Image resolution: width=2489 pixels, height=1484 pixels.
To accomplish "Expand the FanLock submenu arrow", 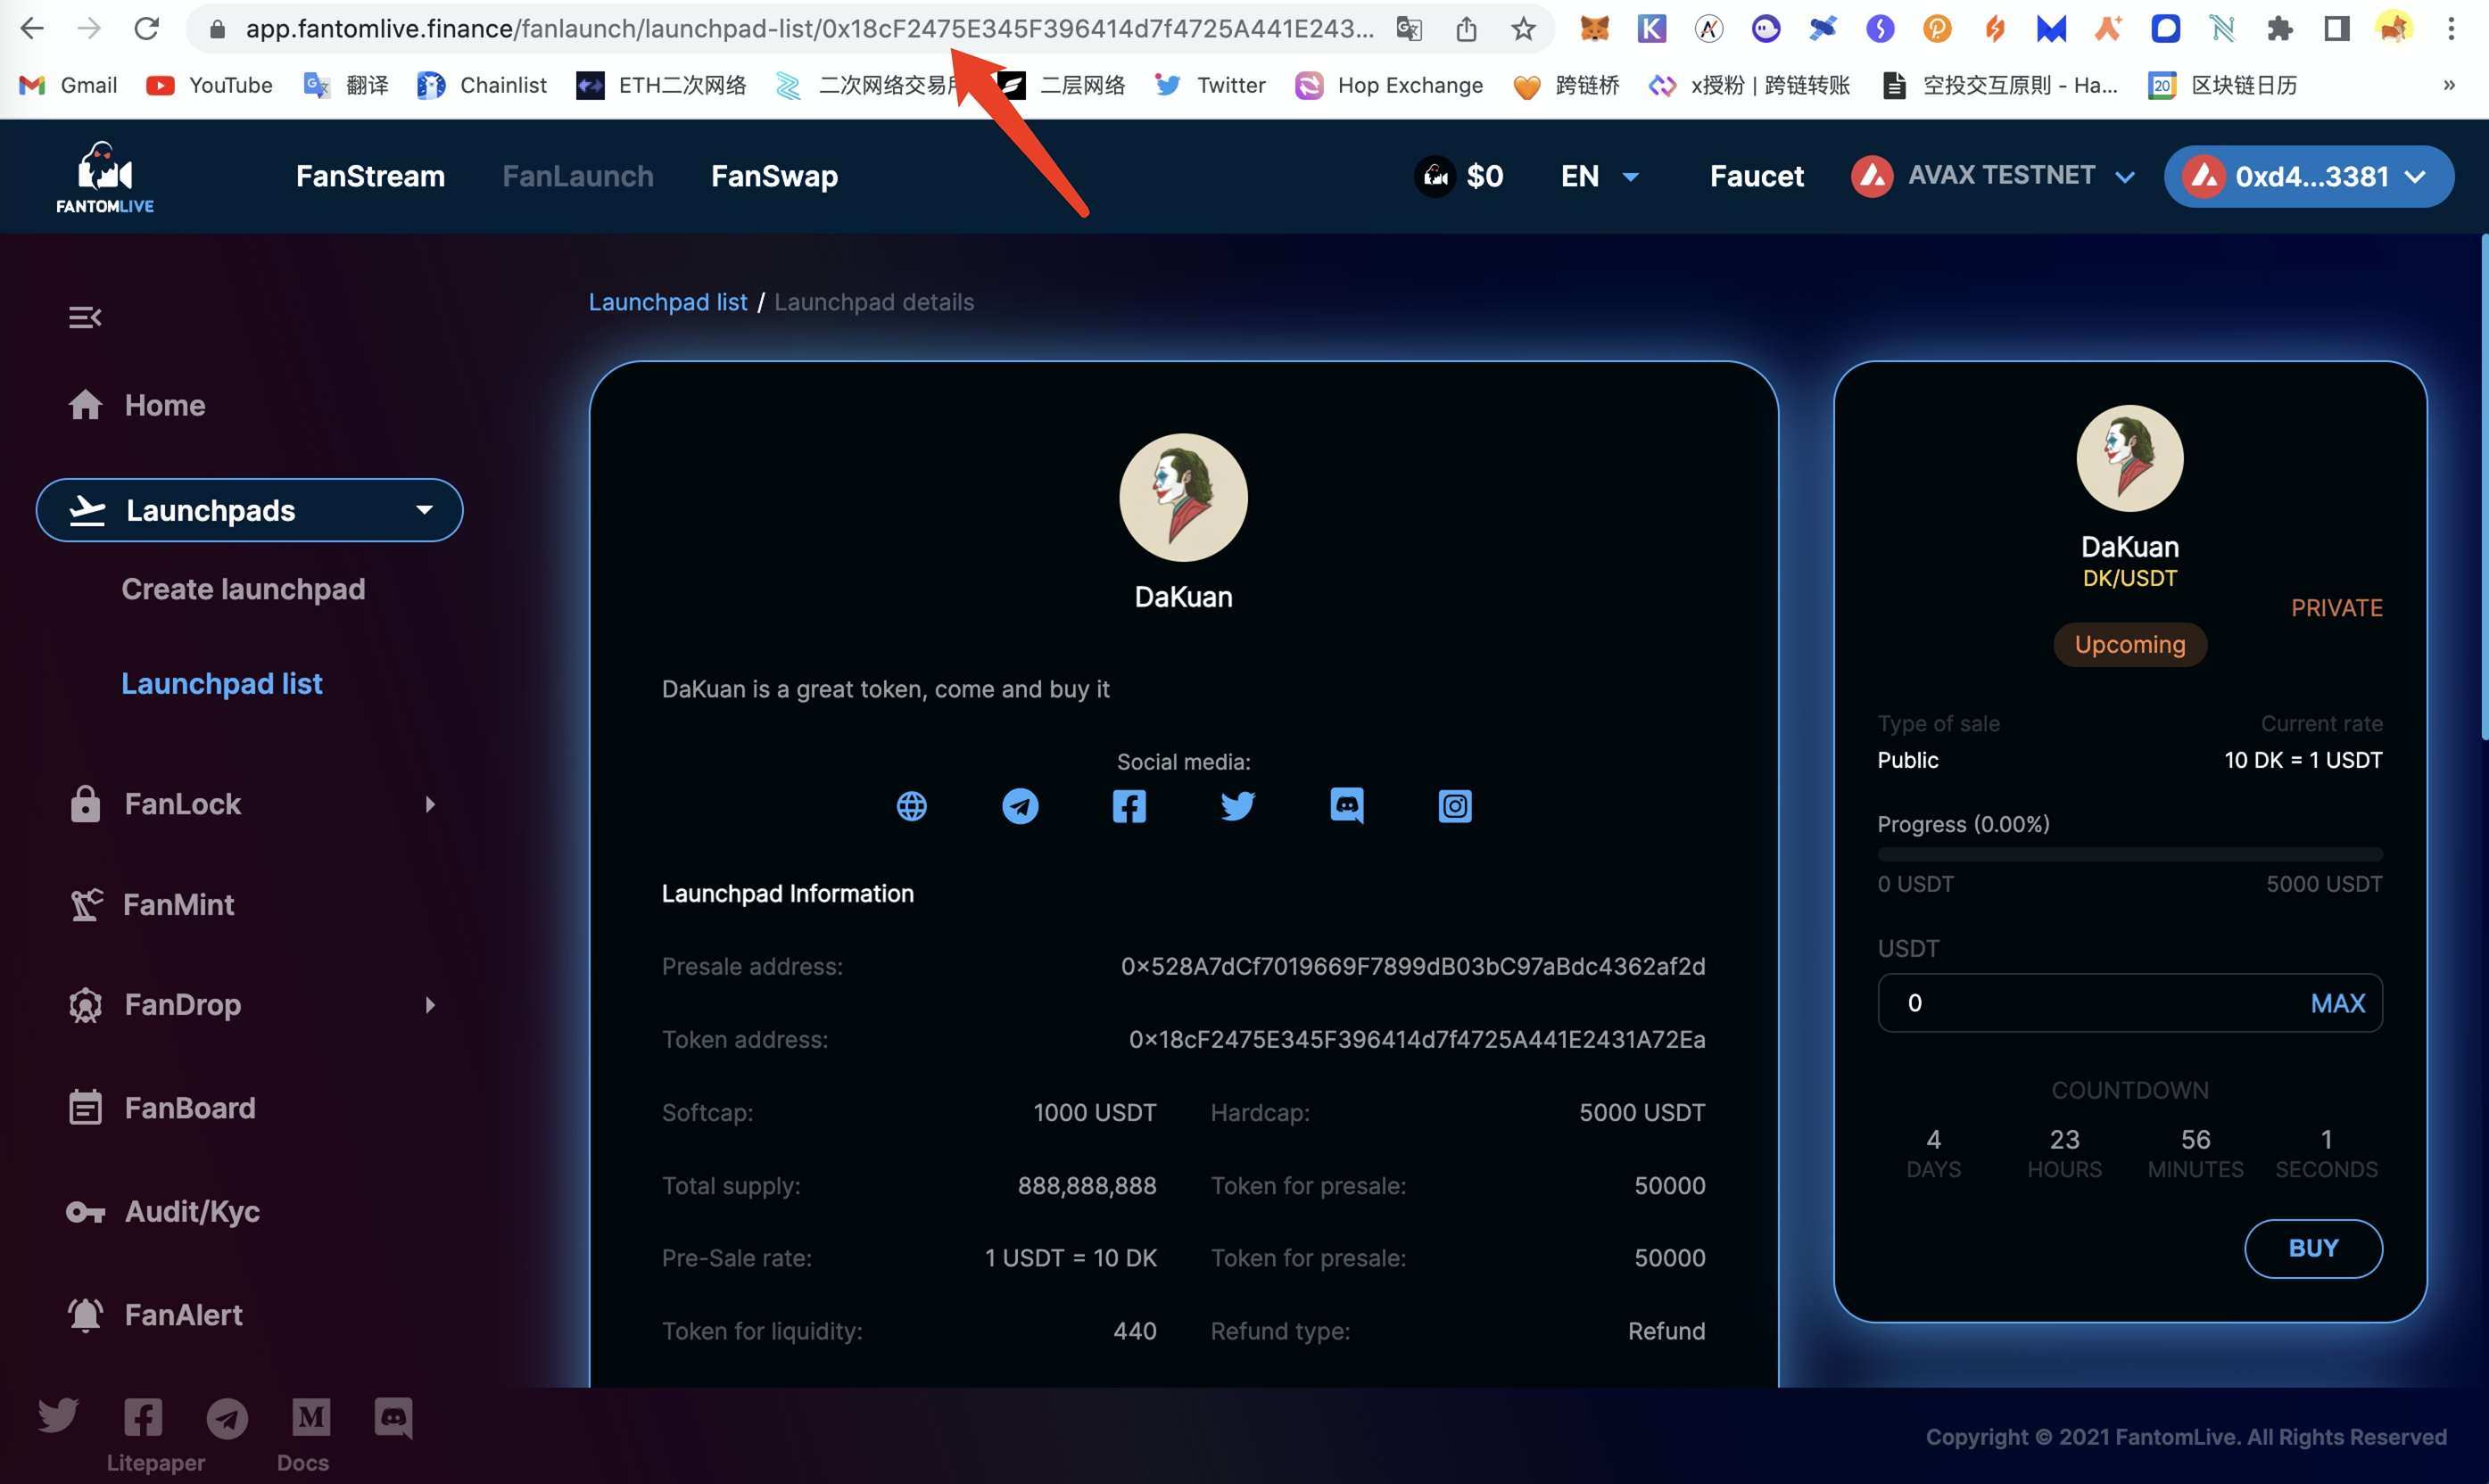I will (x=430, y=804).
